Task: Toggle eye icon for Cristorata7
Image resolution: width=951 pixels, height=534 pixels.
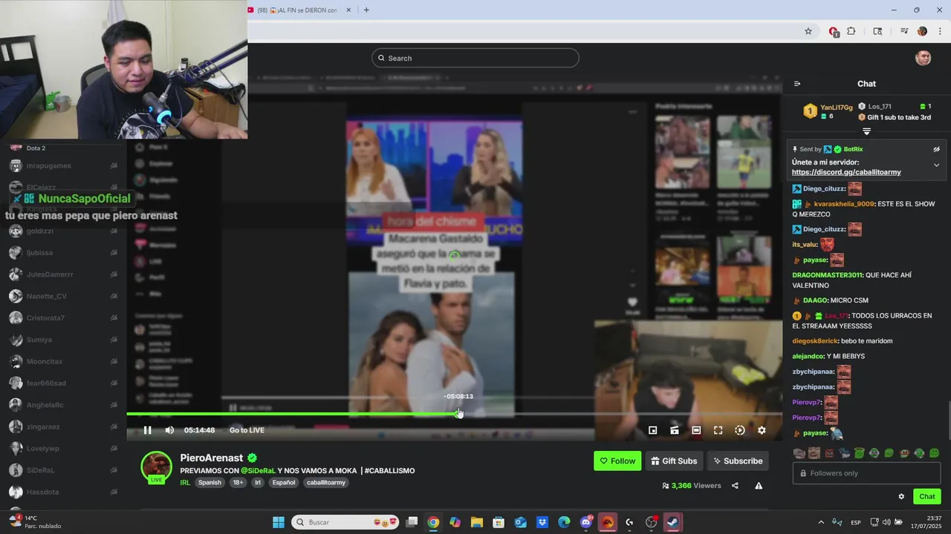Action: pos(114,317)
